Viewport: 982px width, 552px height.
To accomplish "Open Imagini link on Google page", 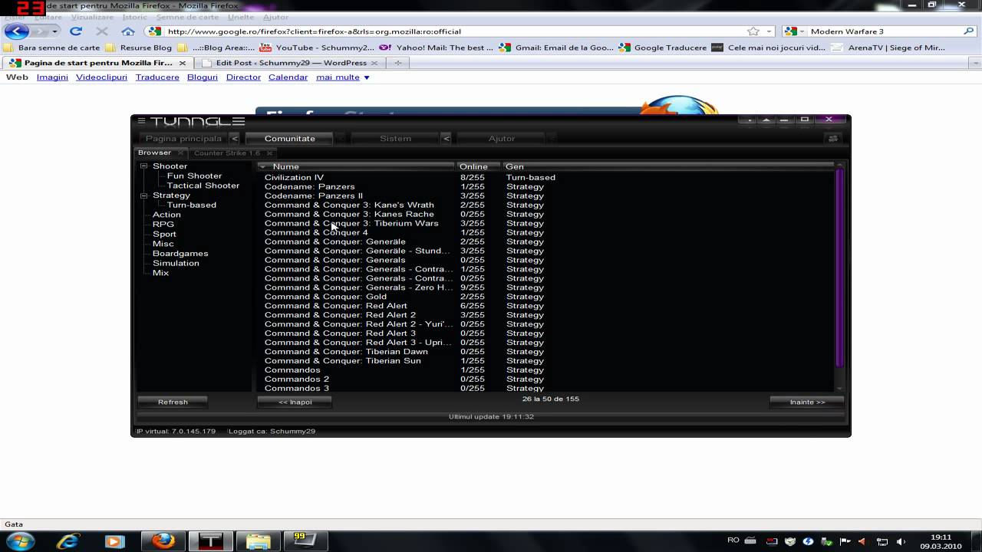I will pyautogui.click(x=52, y=77).
